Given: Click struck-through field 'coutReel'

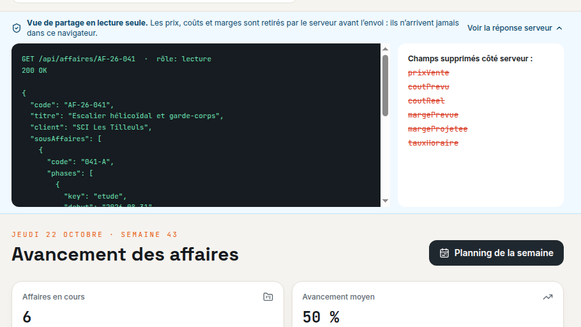Looking at the screenshot, I should coord(426,101).
